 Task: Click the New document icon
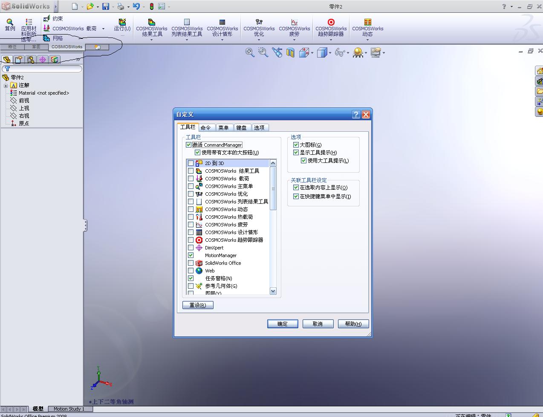(x=75, y=6)
